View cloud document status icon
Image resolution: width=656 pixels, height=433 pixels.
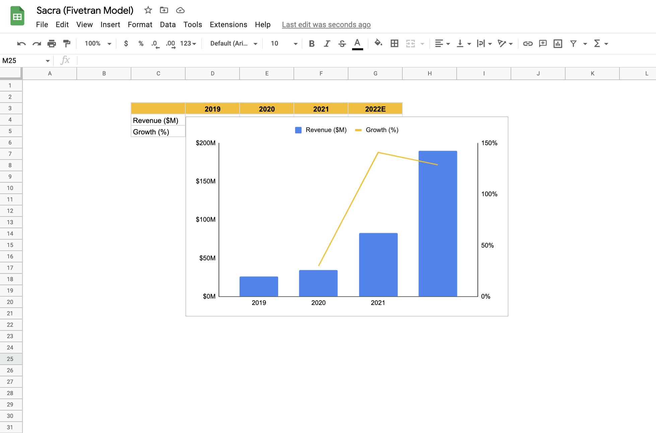180,10
